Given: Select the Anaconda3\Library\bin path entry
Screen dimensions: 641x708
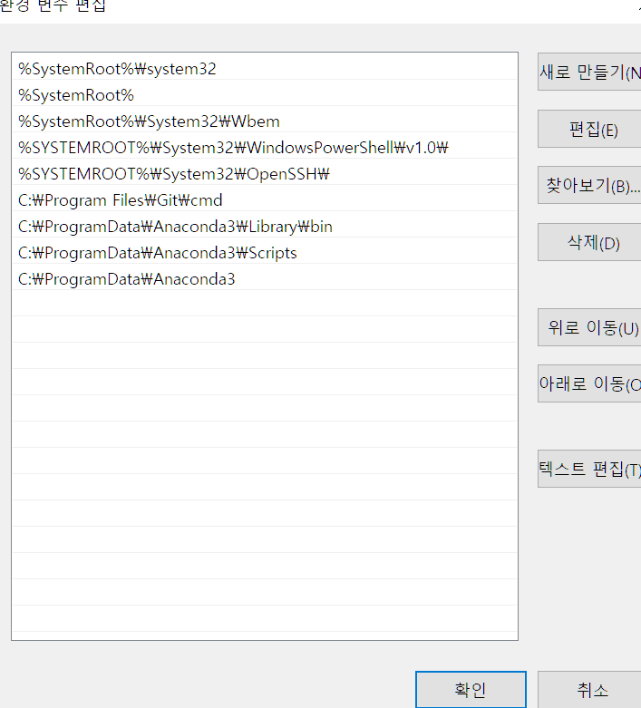Looking at the screenshot, I should pos(265,227).
